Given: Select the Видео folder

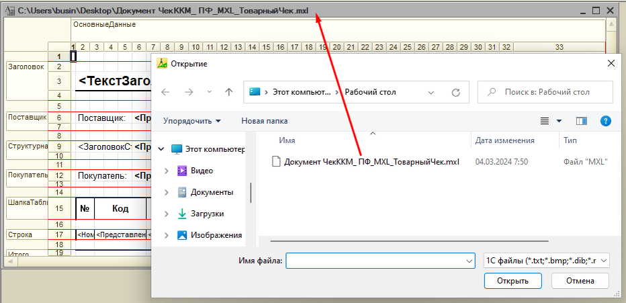Looking at the screenshot, I should click(202, 171).
